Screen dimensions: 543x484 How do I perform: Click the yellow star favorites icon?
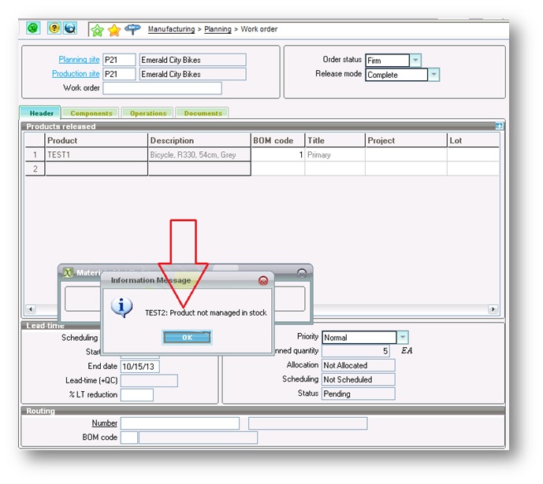tap(115, 30)
